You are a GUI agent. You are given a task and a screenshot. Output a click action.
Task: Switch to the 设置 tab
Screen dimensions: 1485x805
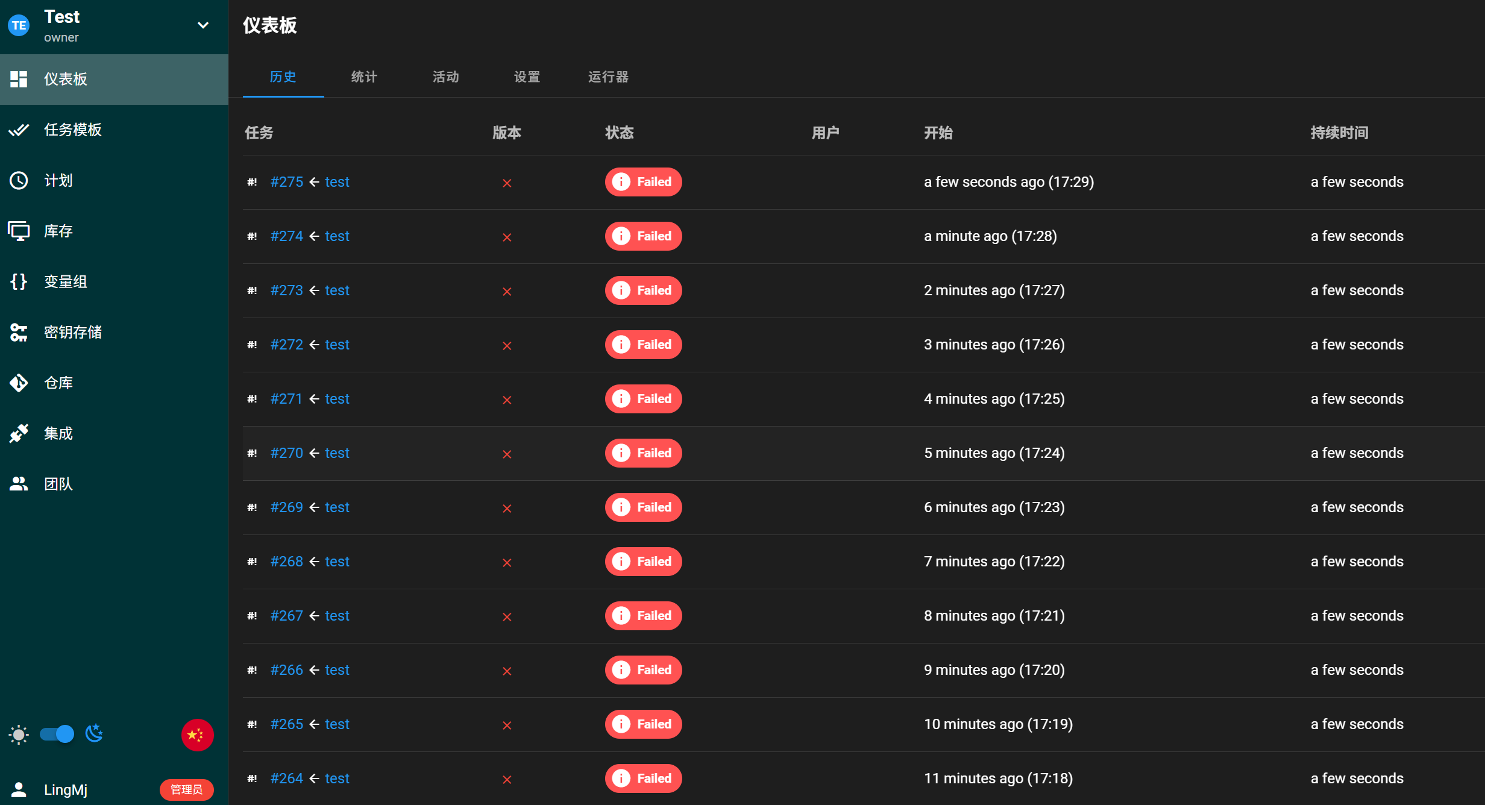coord(527,77)
